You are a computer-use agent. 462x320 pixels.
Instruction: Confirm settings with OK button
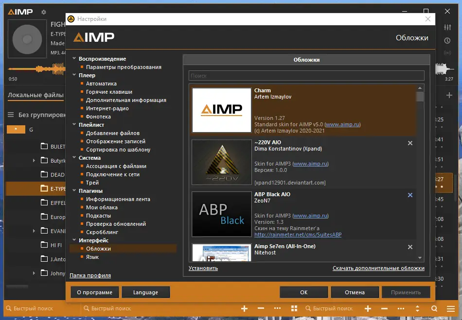click(303, 292)
